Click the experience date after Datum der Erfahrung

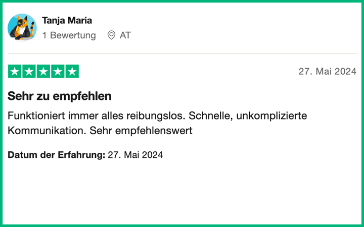pyautogui.click(x=135, y=155)
